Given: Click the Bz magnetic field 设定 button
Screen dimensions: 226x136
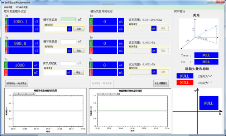Looking at the screenshot, I should (78, 72).
